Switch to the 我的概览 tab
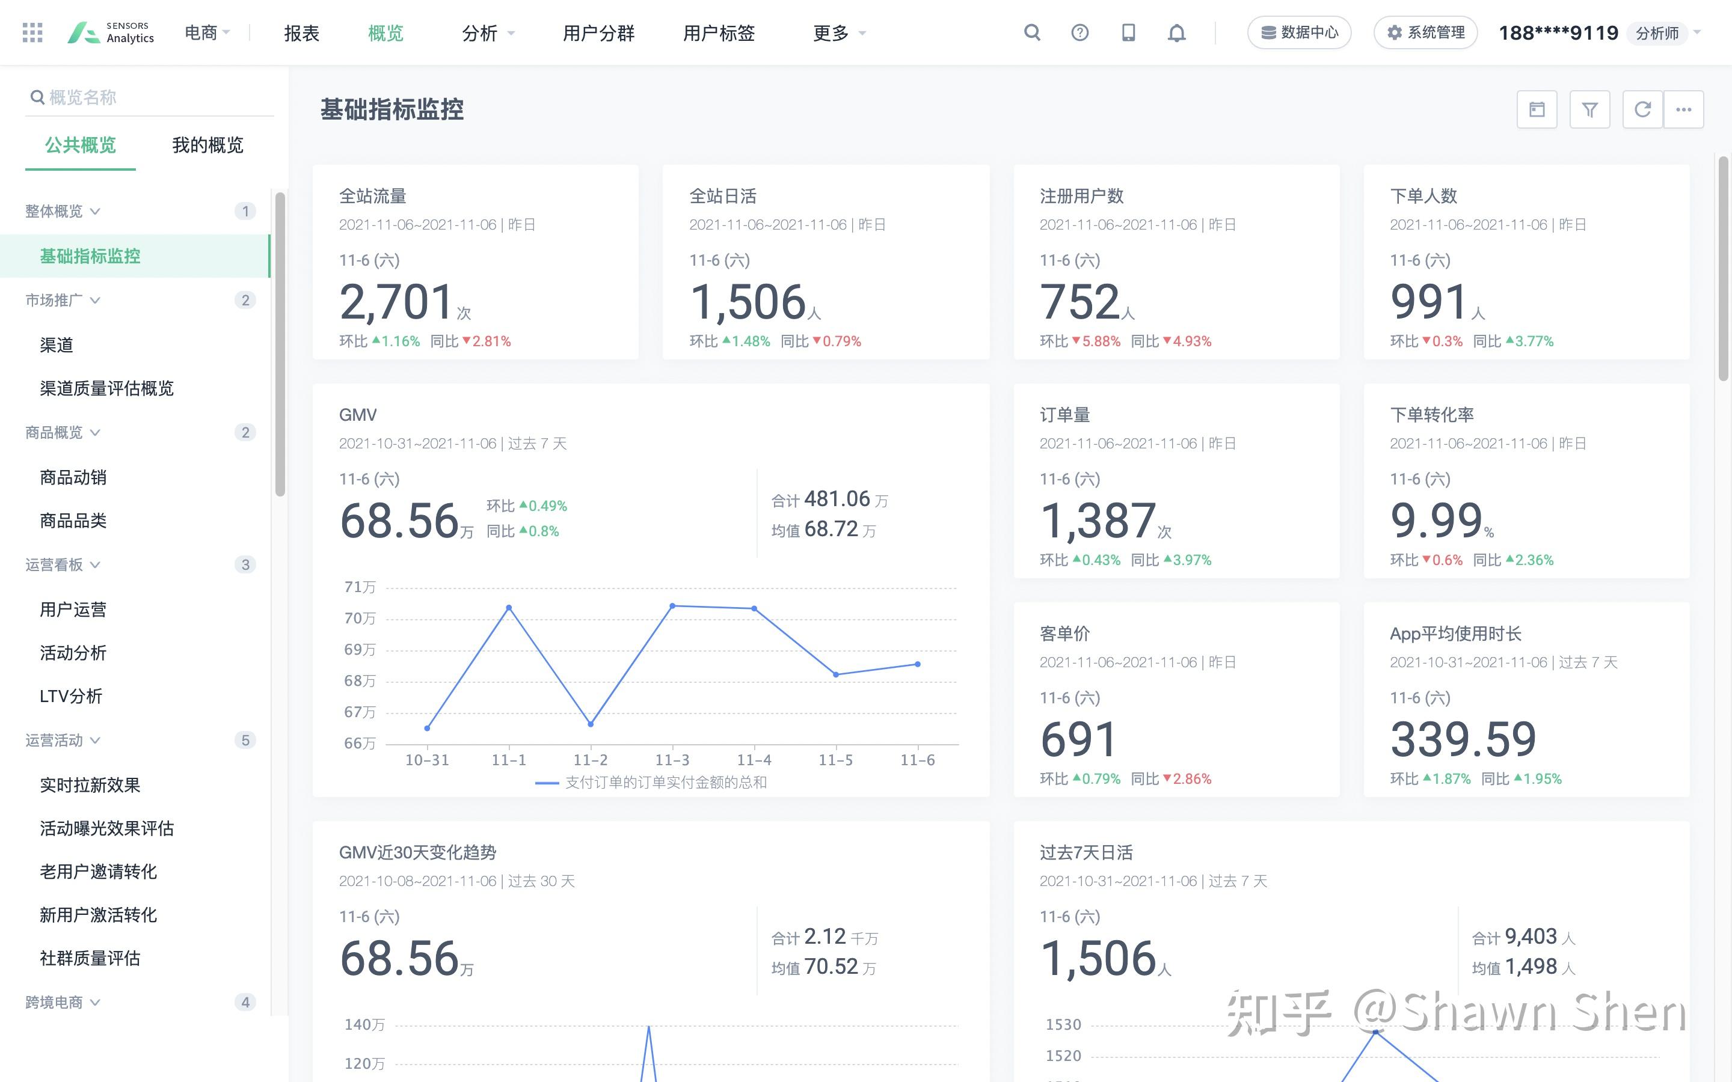This screenshot has height=1082, width=1732. pyautogui.click(x=208, y=145)
